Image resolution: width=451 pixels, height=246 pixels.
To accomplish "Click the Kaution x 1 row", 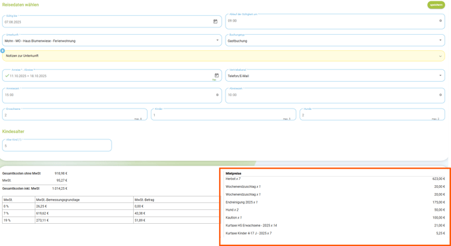I will [336, 218].
